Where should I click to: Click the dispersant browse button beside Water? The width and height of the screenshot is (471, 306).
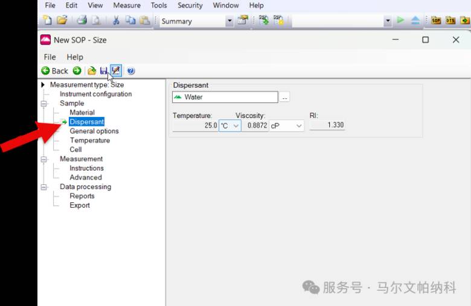[x=284, y=98]
